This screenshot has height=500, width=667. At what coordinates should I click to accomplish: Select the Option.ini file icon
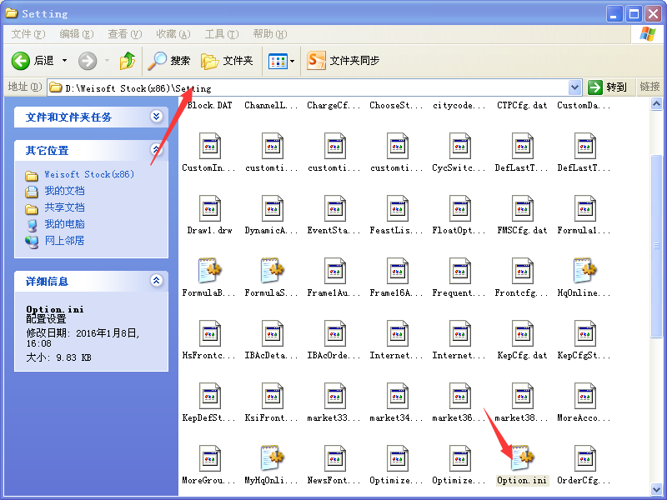coord(522,457)
